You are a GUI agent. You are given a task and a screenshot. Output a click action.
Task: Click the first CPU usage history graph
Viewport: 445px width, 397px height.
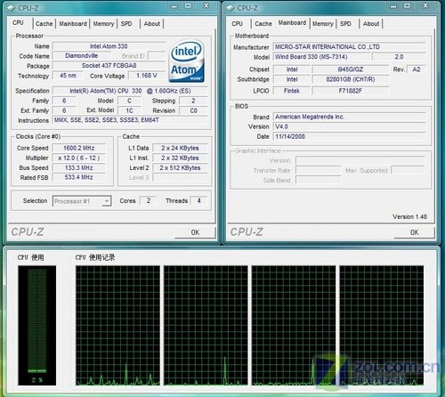(x=117, y=326)
